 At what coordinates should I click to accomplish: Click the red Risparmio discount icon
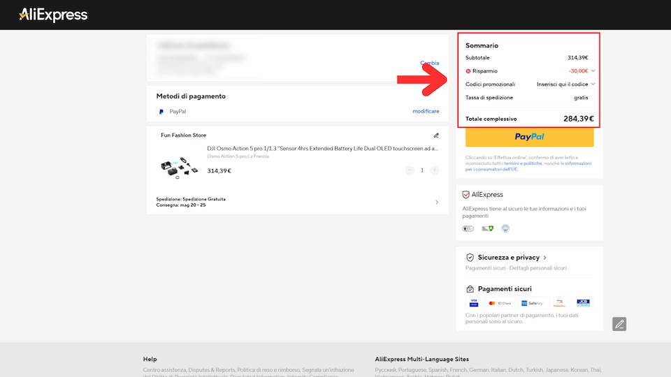(468, 71)
